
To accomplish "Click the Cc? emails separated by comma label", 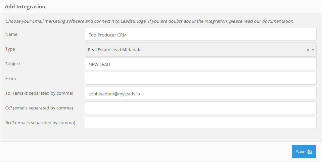I will point(39,108).
